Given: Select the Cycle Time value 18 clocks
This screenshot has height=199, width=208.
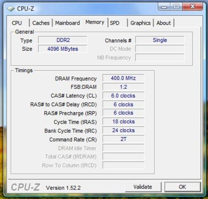Looking at the screenshot, I should point(123,121).
